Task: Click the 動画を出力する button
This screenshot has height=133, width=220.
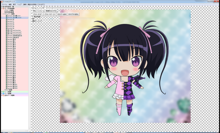Action: click(x=51, y=11)
